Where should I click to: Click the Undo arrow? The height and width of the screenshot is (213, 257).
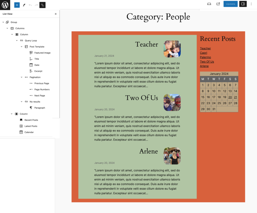pyautogui.click(x=30, y=5)
